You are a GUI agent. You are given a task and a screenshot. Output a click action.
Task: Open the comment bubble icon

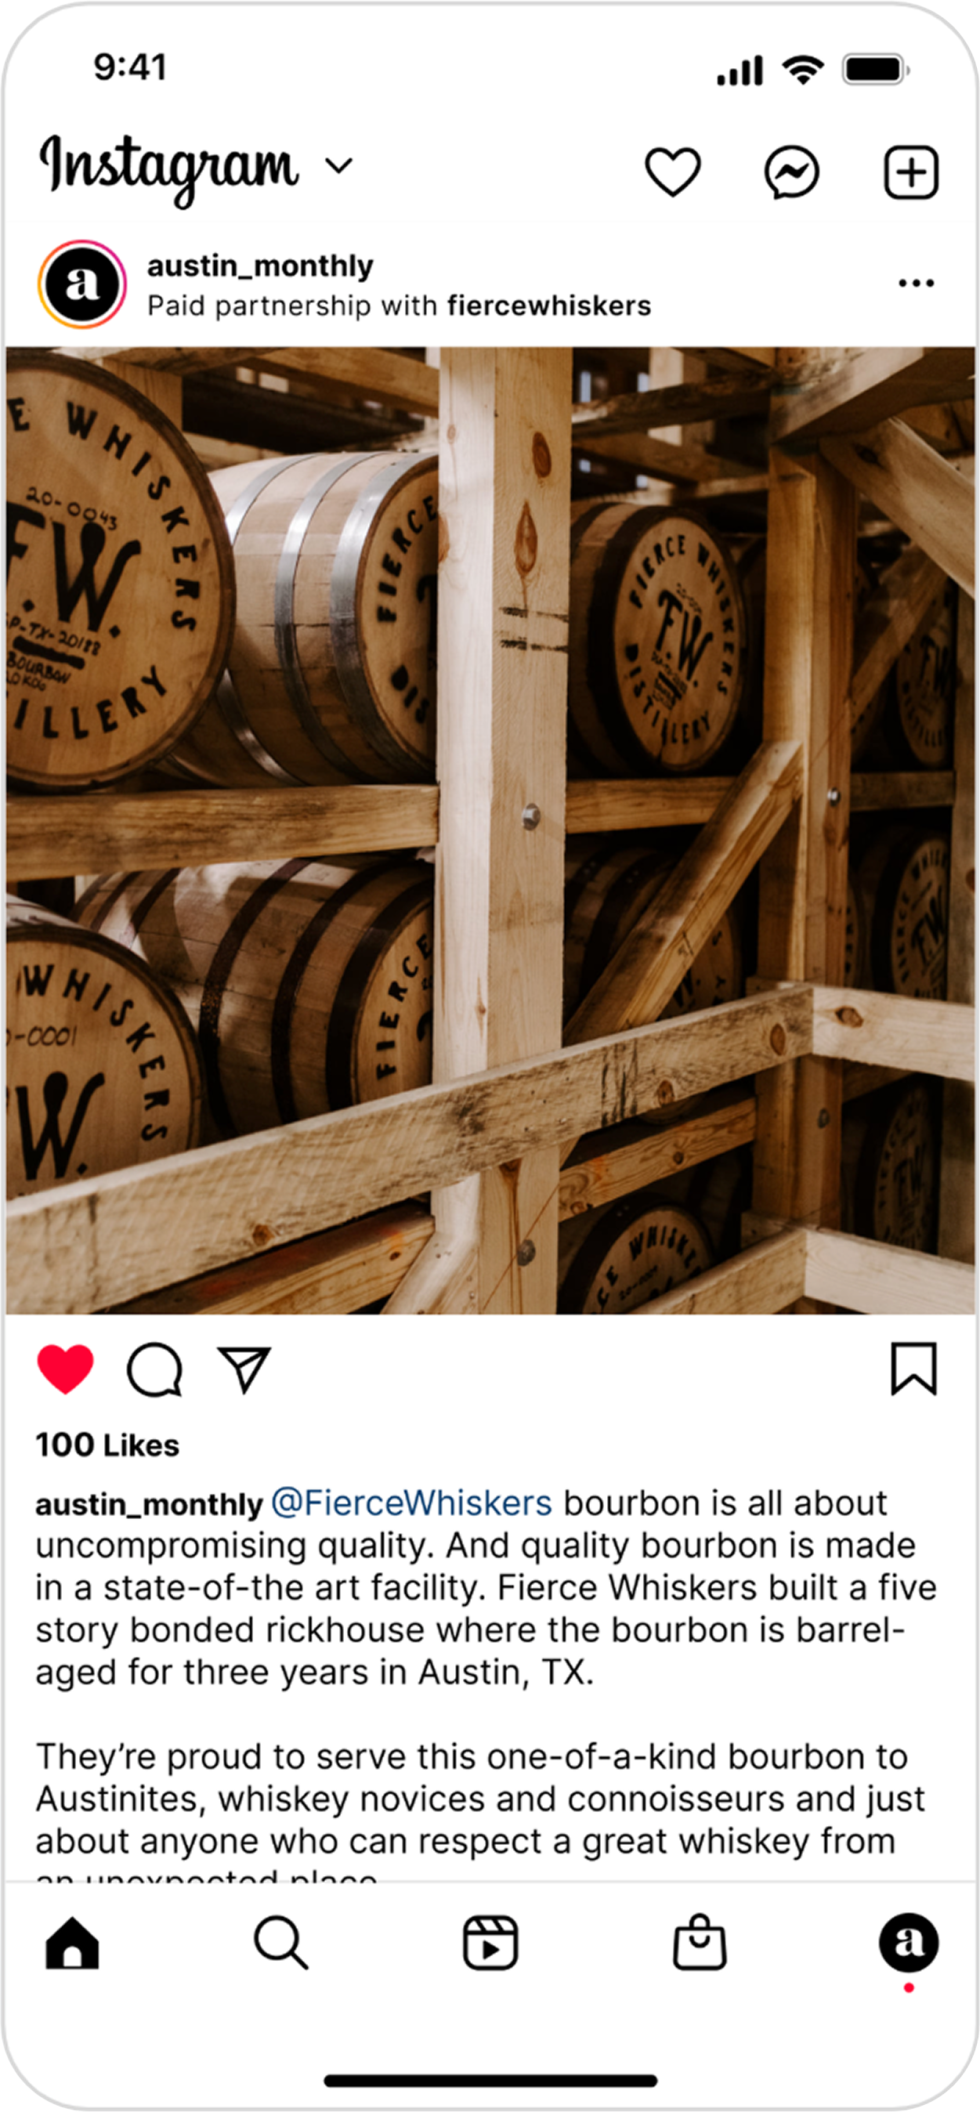(154, 1370)
